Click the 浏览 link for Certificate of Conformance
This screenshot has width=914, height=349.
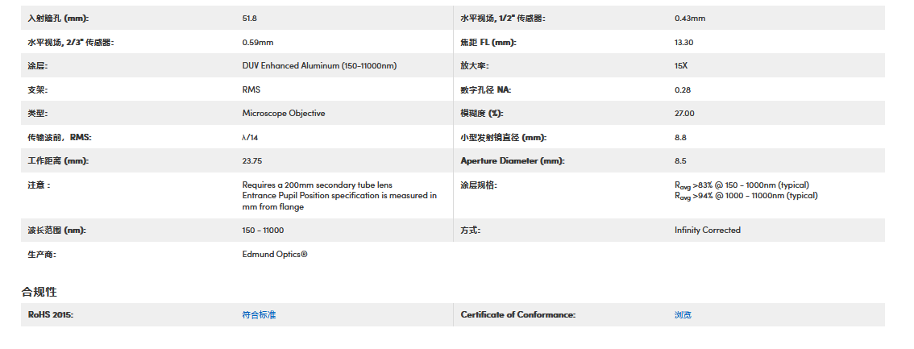pyautogui.click(x=683, y=314)
